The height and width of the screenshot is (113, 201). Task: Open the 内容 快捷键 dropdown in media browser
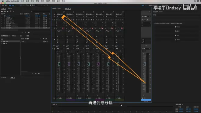[x=33, y=39]
